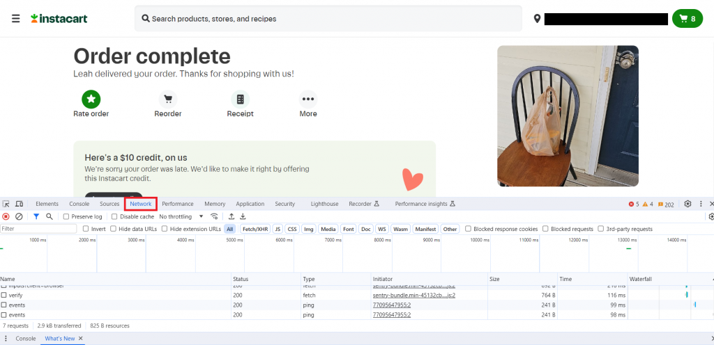Switch to the Sources tab
The image size is (714, 345).
point(109,204)
